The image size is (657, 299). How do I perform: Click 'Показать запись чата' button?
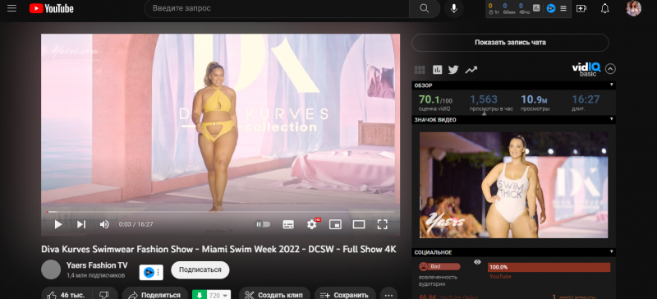coord(510,43)
